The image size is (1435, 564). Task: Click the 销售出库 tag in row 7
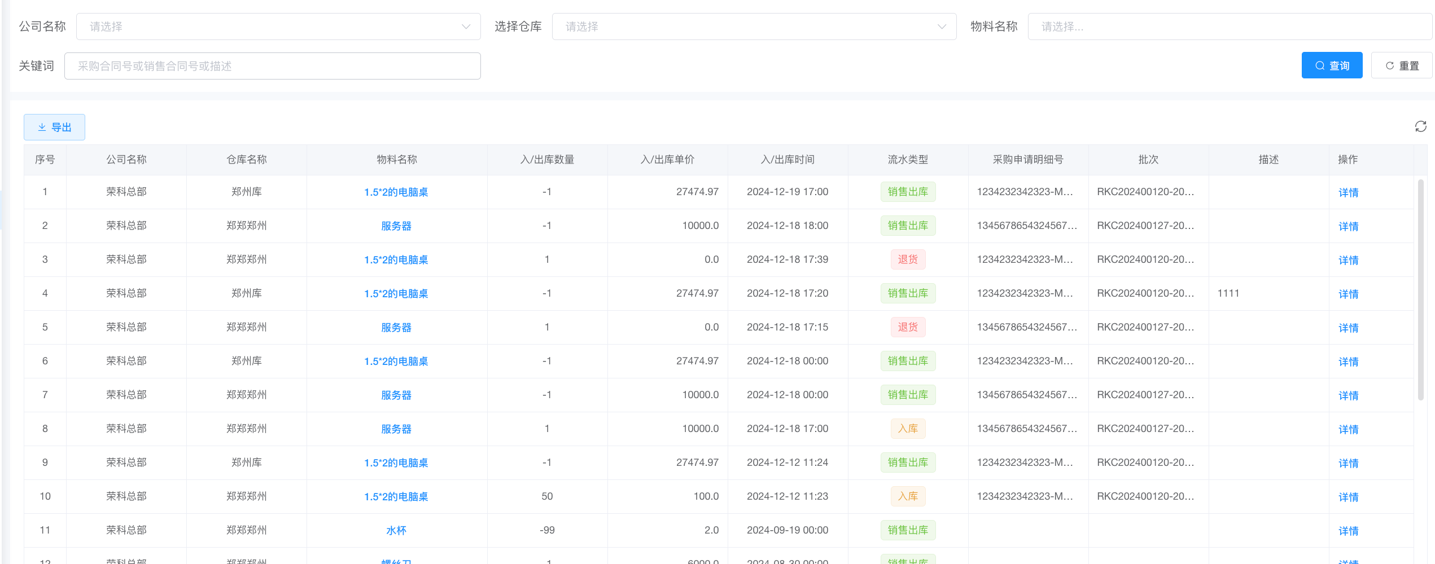click(x=908, y=395)
